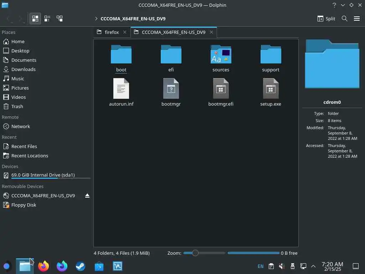365x274 pixels.
Task: Adjust the Zoom slider handle
Action: pyautogui.click(x=195, y=253)
